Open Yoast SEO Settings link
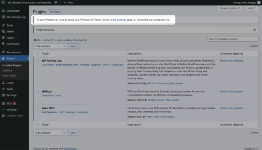This screenshot has height=150, width=262. tap(70, 112)
